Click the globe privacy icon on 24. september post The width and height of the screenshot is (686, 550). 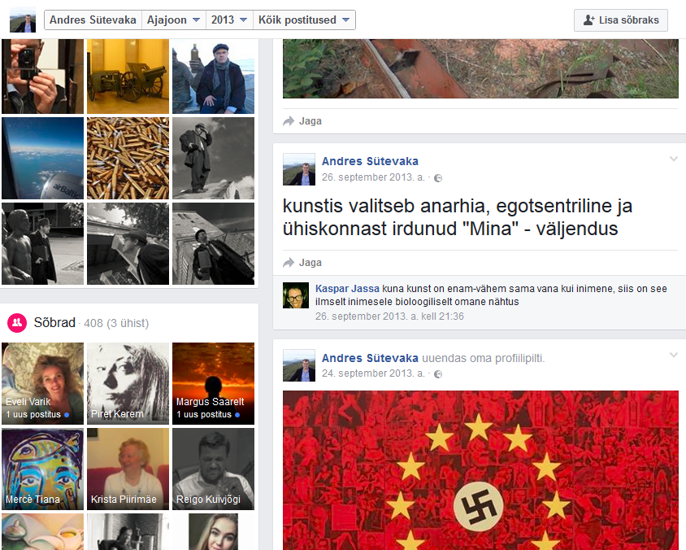438,374
